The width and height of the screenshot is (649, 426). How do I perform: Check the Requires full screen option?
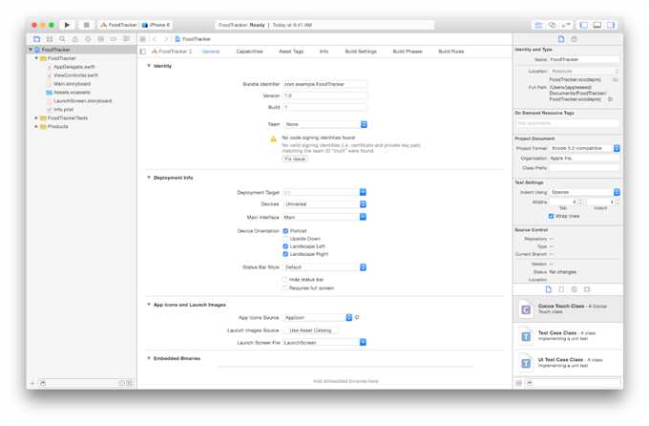[x=284, y=288]
